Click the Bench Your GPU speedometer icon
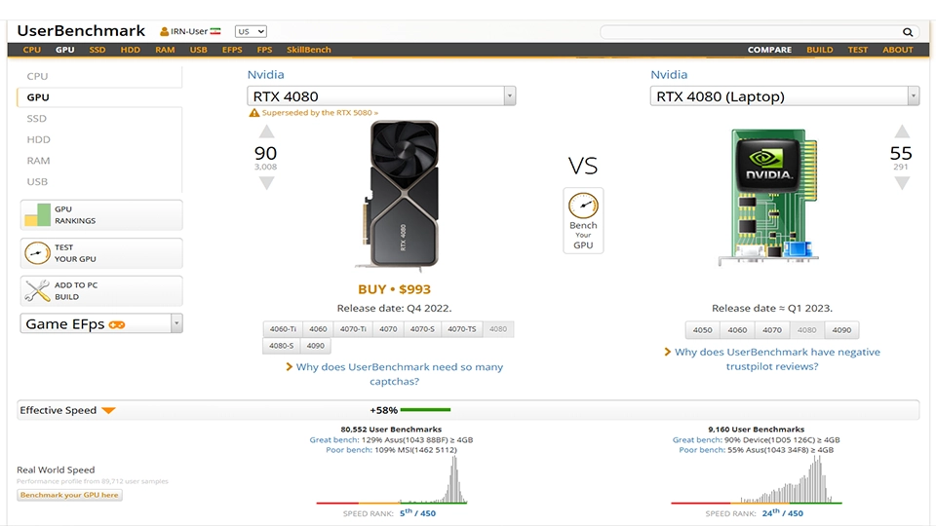Viewport: 936px width, 526px height. (x=583, y=207)
